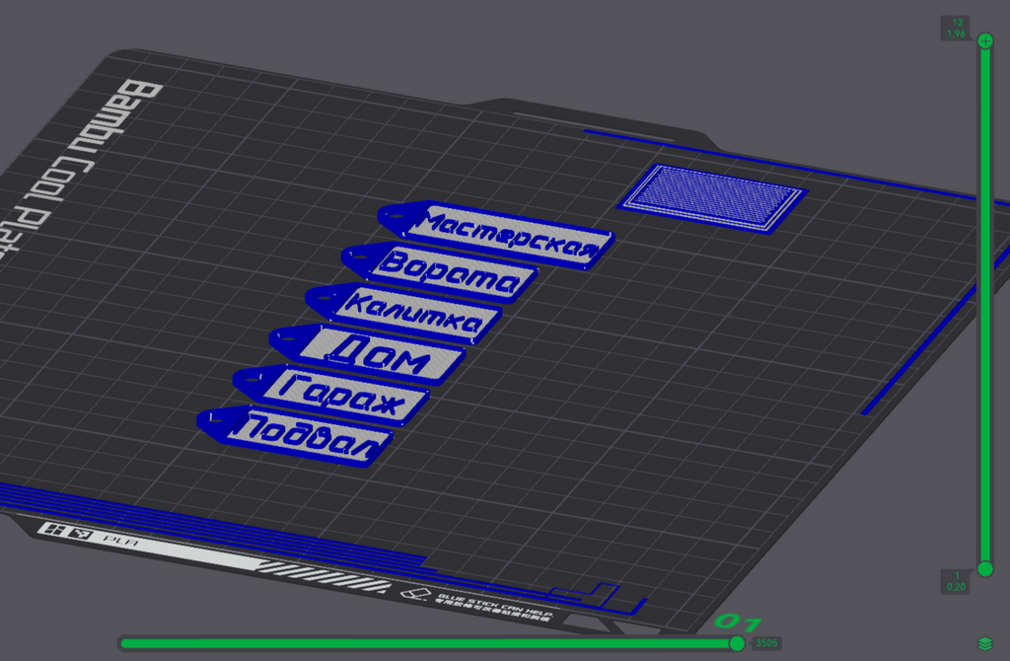
Task: Click the plus handle atop the layer slider
Action: 985,41
